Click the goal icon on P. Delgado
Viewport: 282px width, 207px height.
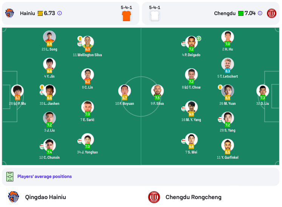tap(199, 38)
